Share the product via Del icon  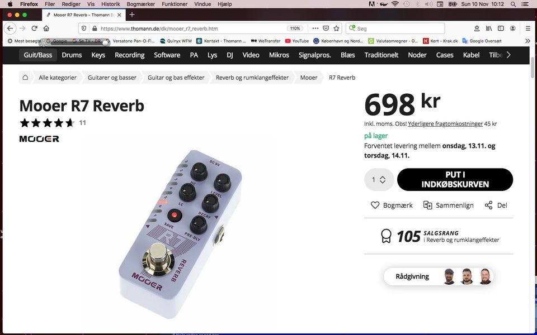[488, 205]
